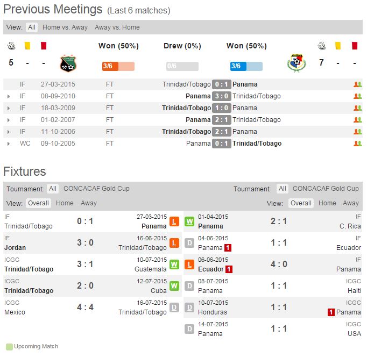Click the D badge beside Panama vs Haiti

(189, 286)
